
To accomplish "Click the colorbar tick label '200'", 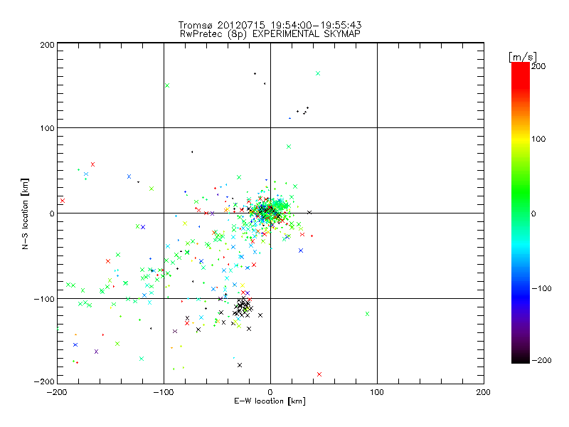I will pos(538,66).
